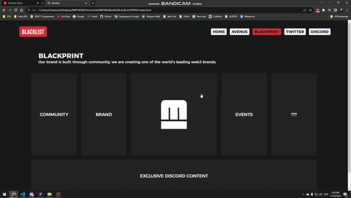Open File Explorer from the taskbar

(49, 194)
